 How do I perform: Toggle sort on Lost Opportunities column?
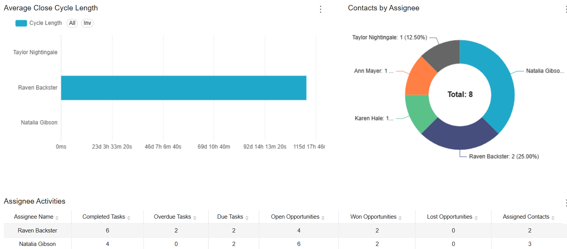click(476, 217)
